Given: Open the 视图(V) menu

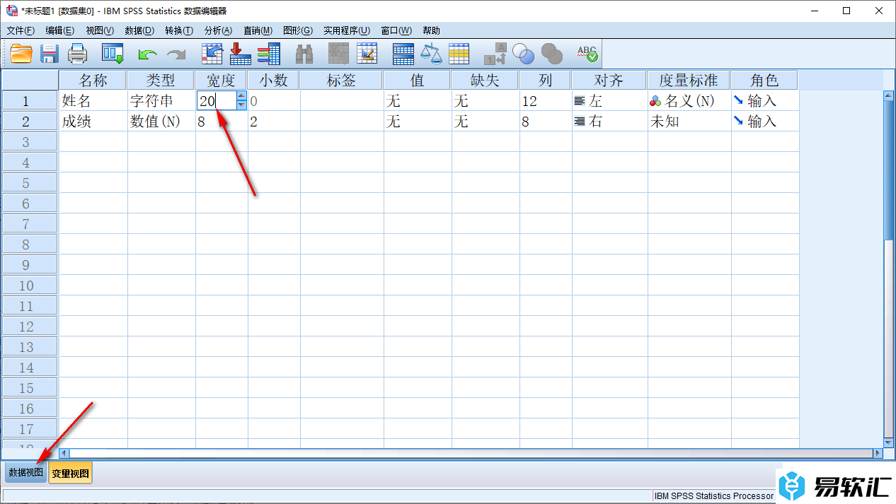Looking at the screenshot, I should click(100, 30).
